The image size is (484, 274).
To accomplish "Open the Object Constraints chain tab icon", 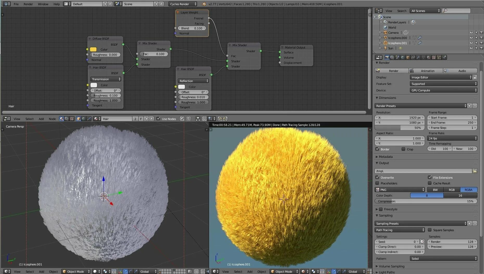I will pyautogui.click(x=413, y=57).
